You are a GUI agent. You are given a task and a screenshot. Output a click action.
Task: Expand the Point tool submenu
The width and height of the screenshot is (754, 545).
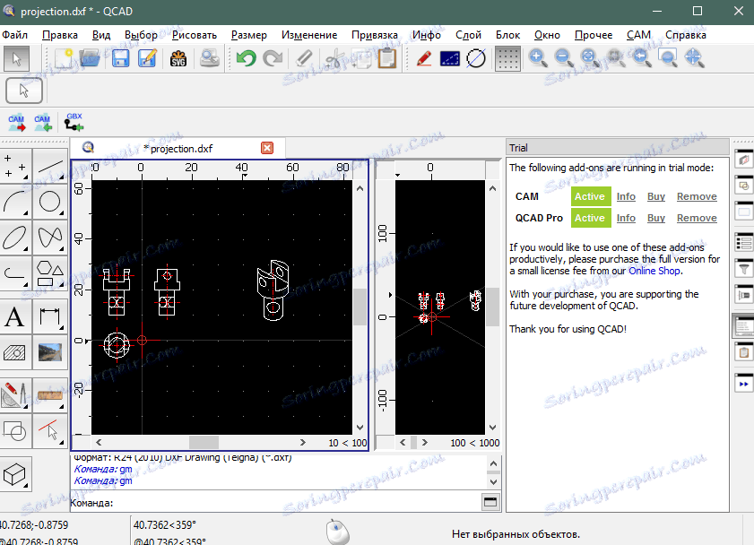[15, 166]
